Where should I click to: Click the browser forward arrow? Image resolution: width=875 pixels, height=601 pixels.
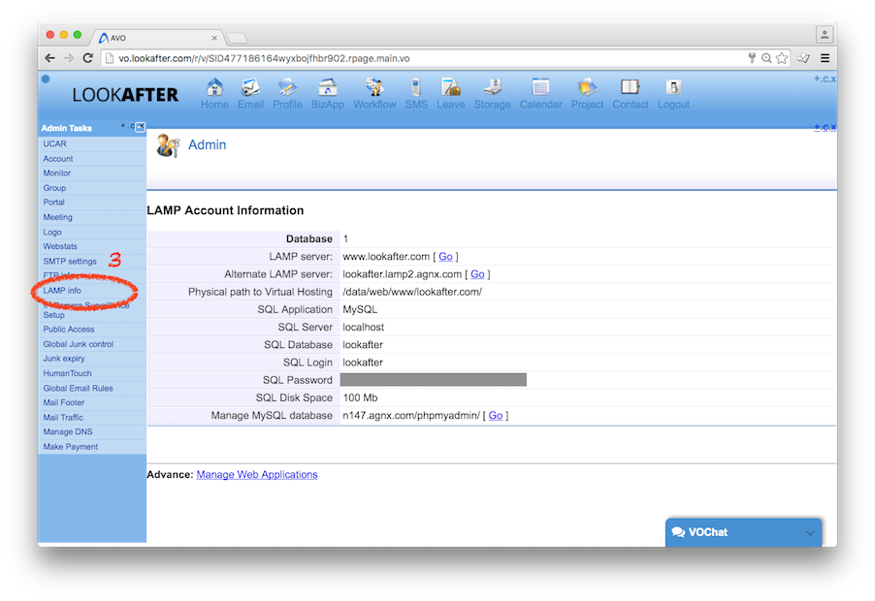point(69,58)
